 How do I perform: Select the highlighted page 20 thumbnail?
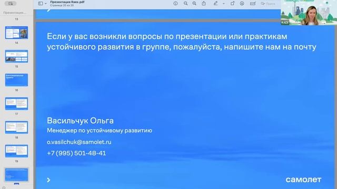pyautogui.click(x=16, y=175)
